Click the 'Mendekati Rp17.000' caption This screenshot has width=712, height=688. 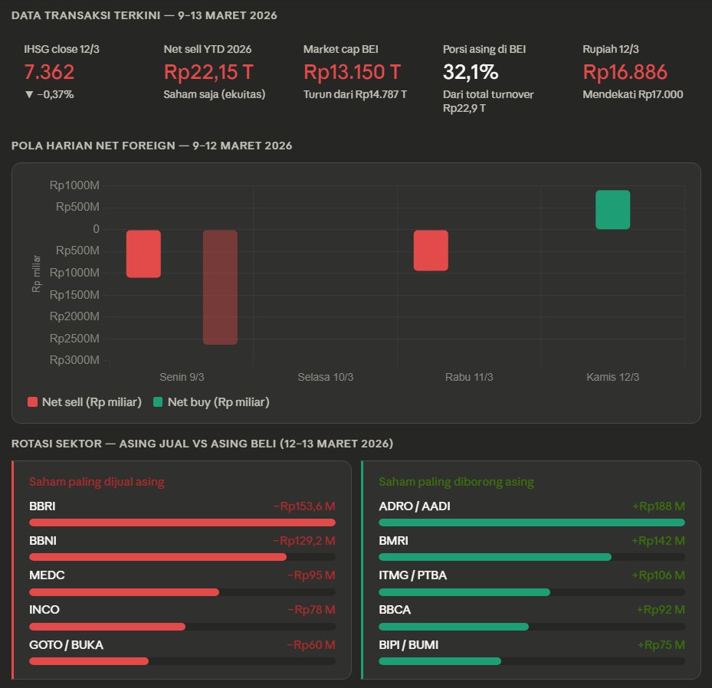[633, 94]
